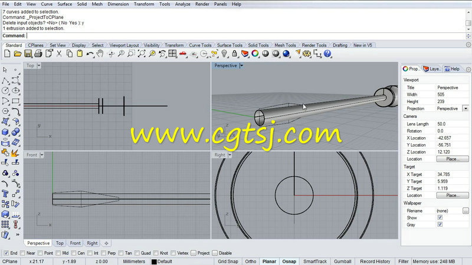This screenshot has height=265, width=472.
Task: Uncheck the End osnap checkbox
Action: (6, 253)
